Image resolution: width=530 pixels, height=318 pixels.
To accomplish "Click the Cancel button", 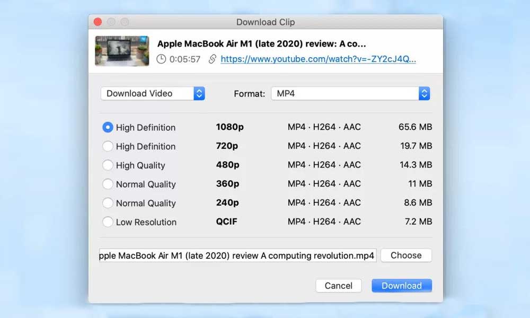I will pyautogui.click(x=338, y=286).
